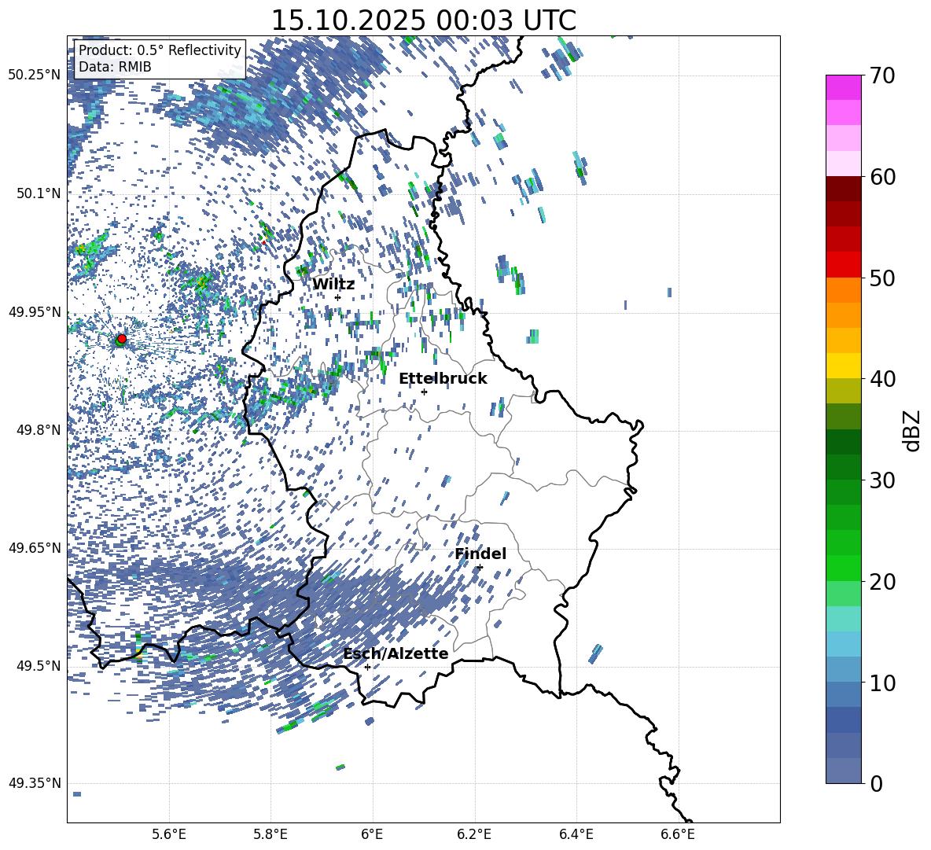
Task: Click the 49.35°N latitude label
Action: point(35,783)
